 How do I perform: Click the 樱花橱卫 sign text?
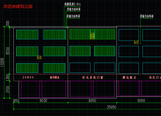click(x=127, y=78)
